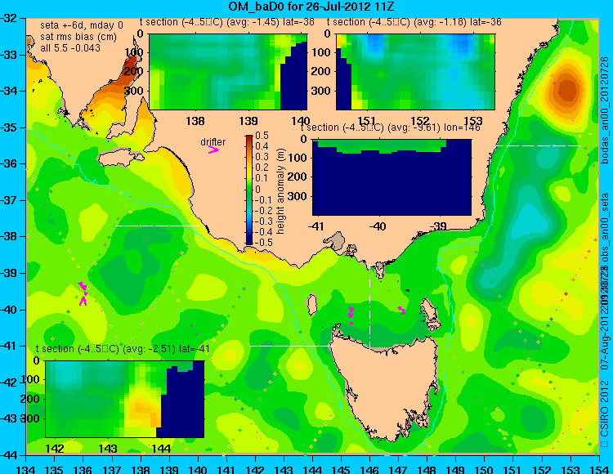This screenshot has width=613, height=474.
Task: Click the magenta drifter marker near 136E, 39.5S
Action: [x=83, y=293]
